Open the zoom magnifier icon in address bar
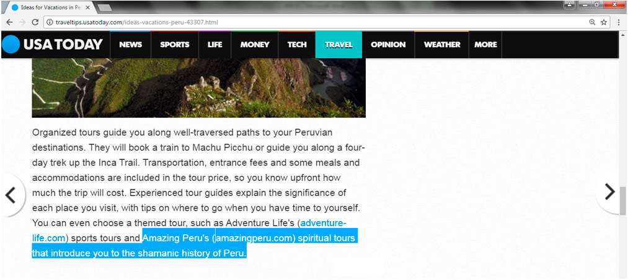The width and height of the screenshot is (628, 280). pos(593,22)
